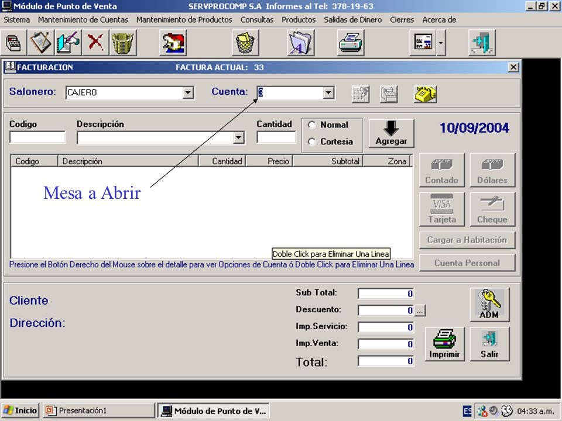Click the yellow telephone icon
This screenshot has height=421, width=562.
pyautogui.click(x=425, y=94)
